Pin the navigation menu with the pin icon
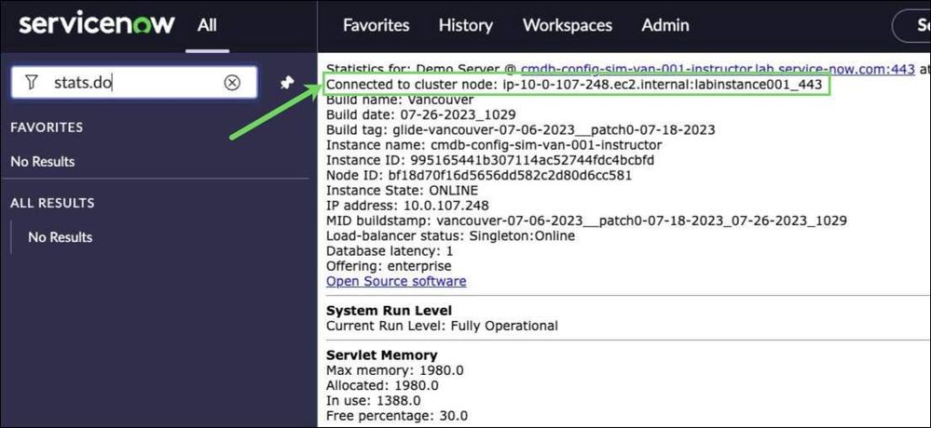 pyautogui.click(x=287, y=83)
